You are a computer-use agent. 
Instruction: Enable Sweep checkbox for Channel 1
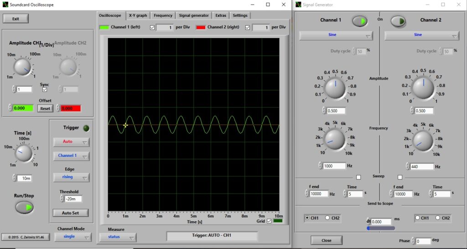coord(358,177)
